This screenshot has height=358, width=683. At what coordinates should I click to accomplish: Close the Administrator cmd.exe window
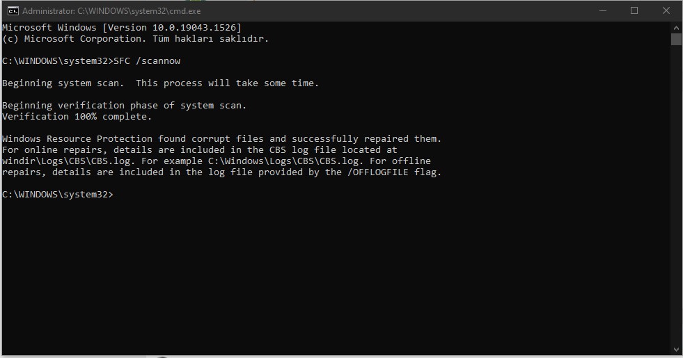666,10
